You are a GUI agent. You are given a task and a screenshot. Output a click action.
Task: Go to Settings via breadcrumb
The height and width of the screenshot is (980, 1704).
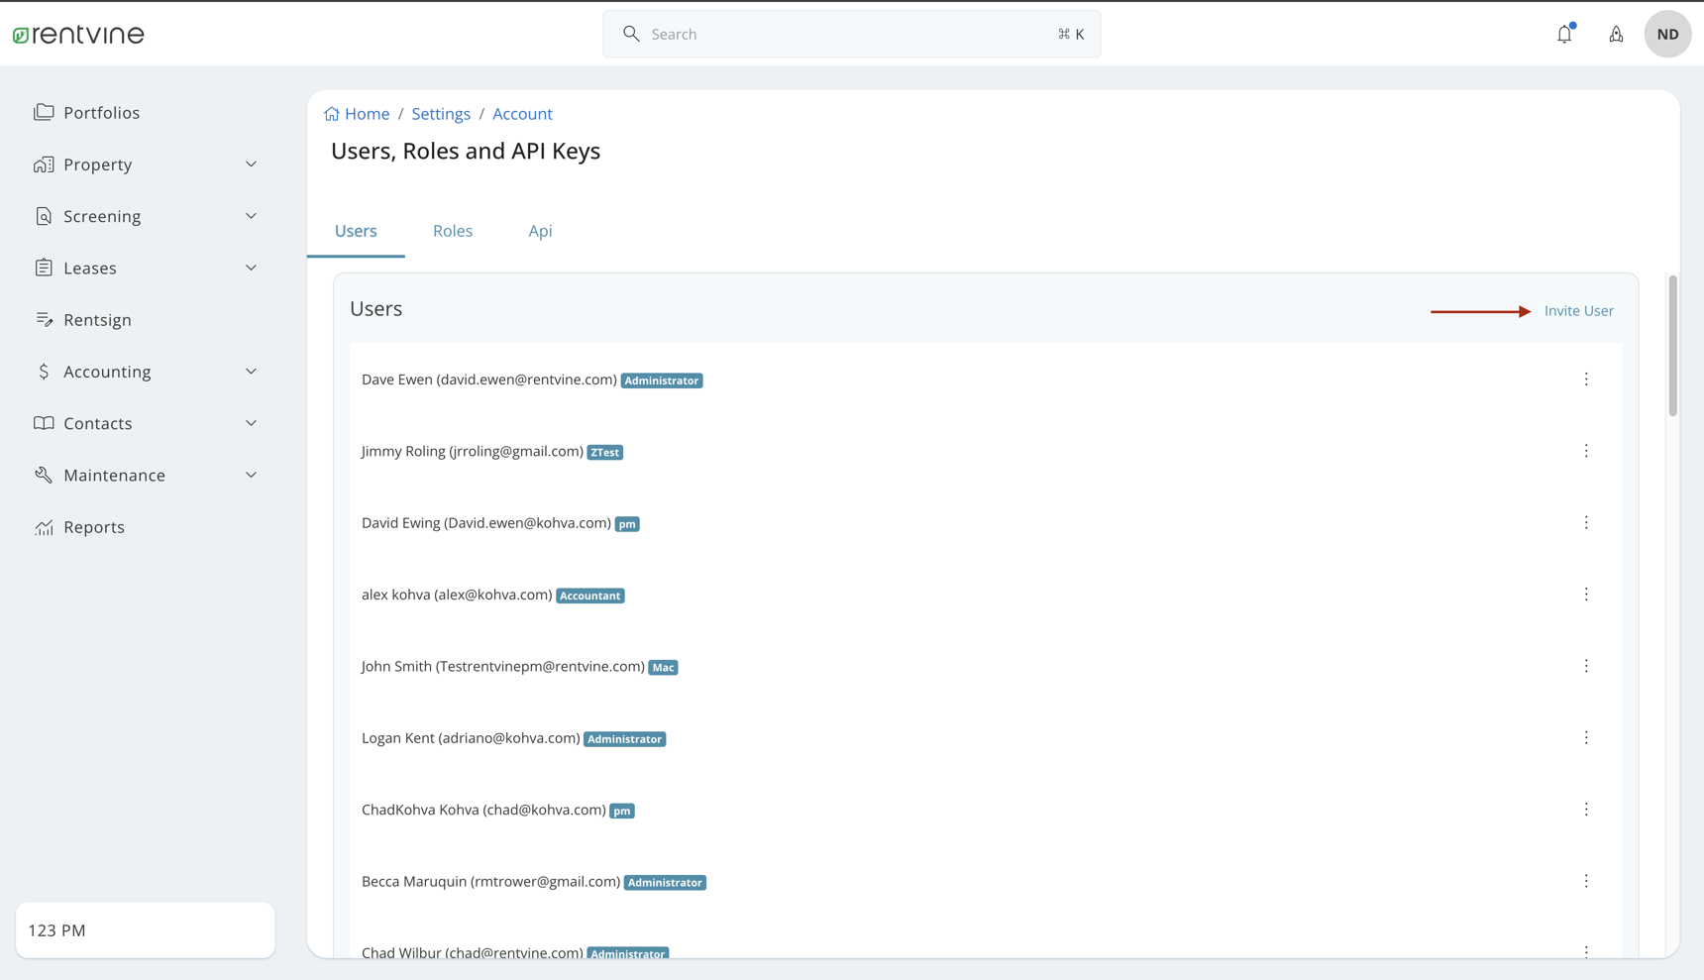441,114
